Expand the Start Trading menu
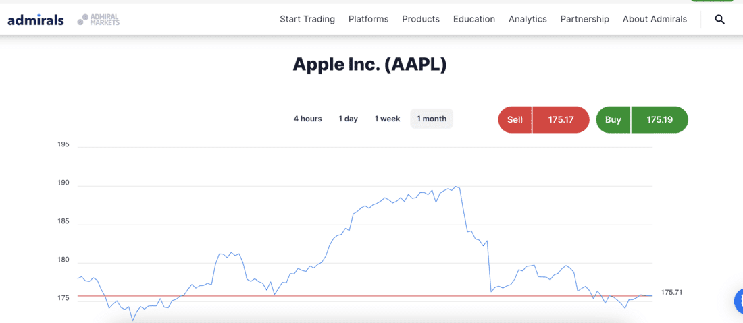The width and height of the screenshot is (743, 323). point(307,19)
